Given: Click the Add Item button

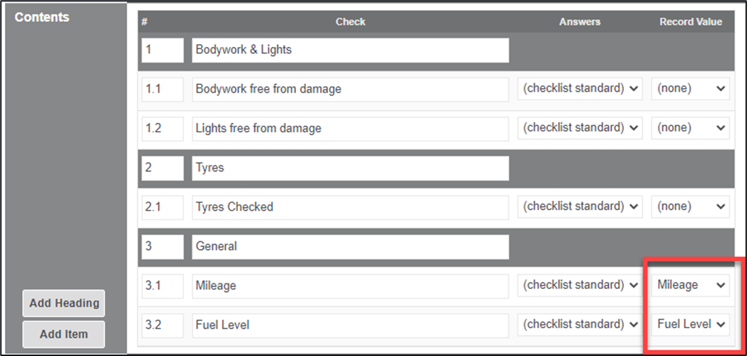Looking at the screenshot, I should pyautogui.click(x=64, y=335).
